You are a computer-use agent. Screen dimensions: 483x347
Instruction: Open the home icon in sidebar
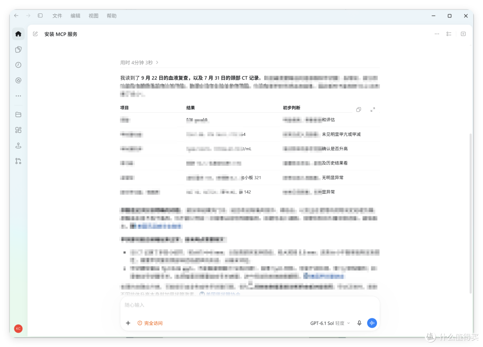pos(18,34)
